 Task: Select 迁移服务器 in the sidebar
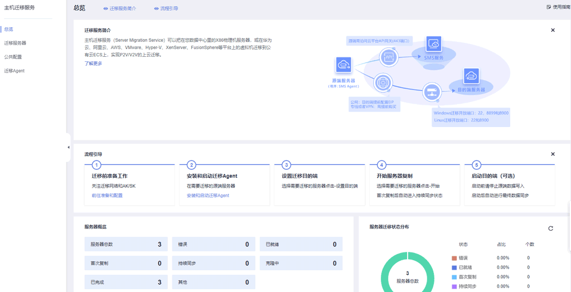pos(15,43)
